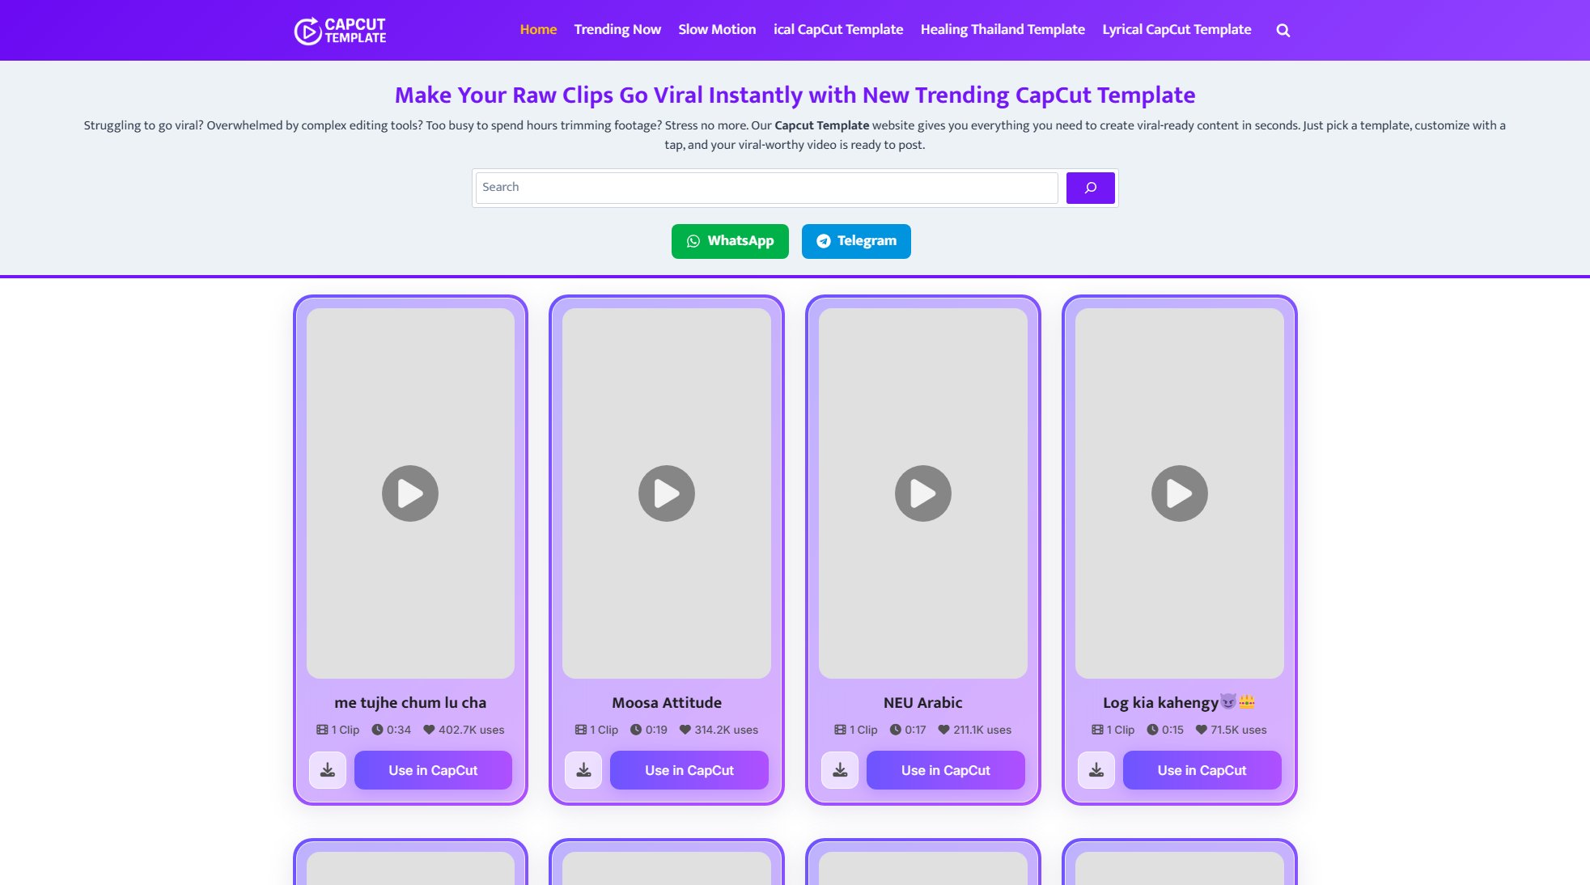Join via the WhatsApp button
This screenshot has height=885, width=1590.
tap(730, 241)
